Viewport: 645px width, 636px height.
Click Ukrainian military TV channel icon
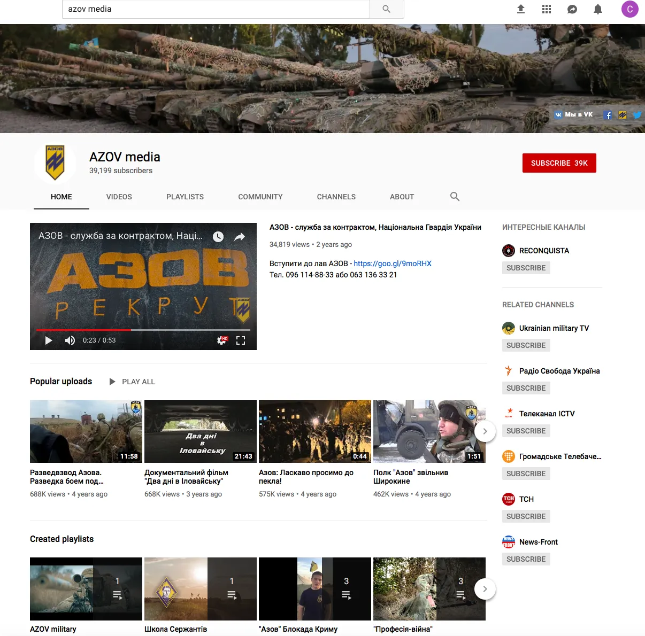pos(509,328)
